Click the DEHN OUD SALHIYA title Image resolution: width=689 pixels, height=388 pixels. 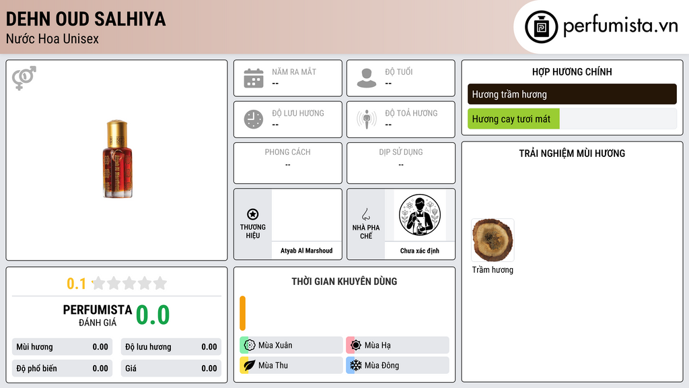[x=85, y=19]
